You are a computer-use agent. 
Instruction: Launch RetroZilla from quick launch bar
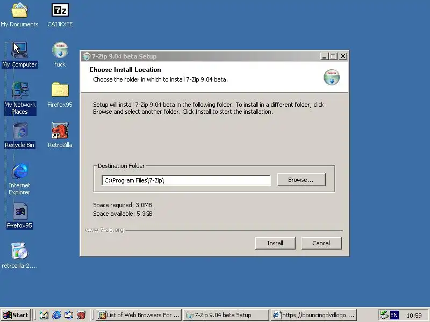[81, 315]
